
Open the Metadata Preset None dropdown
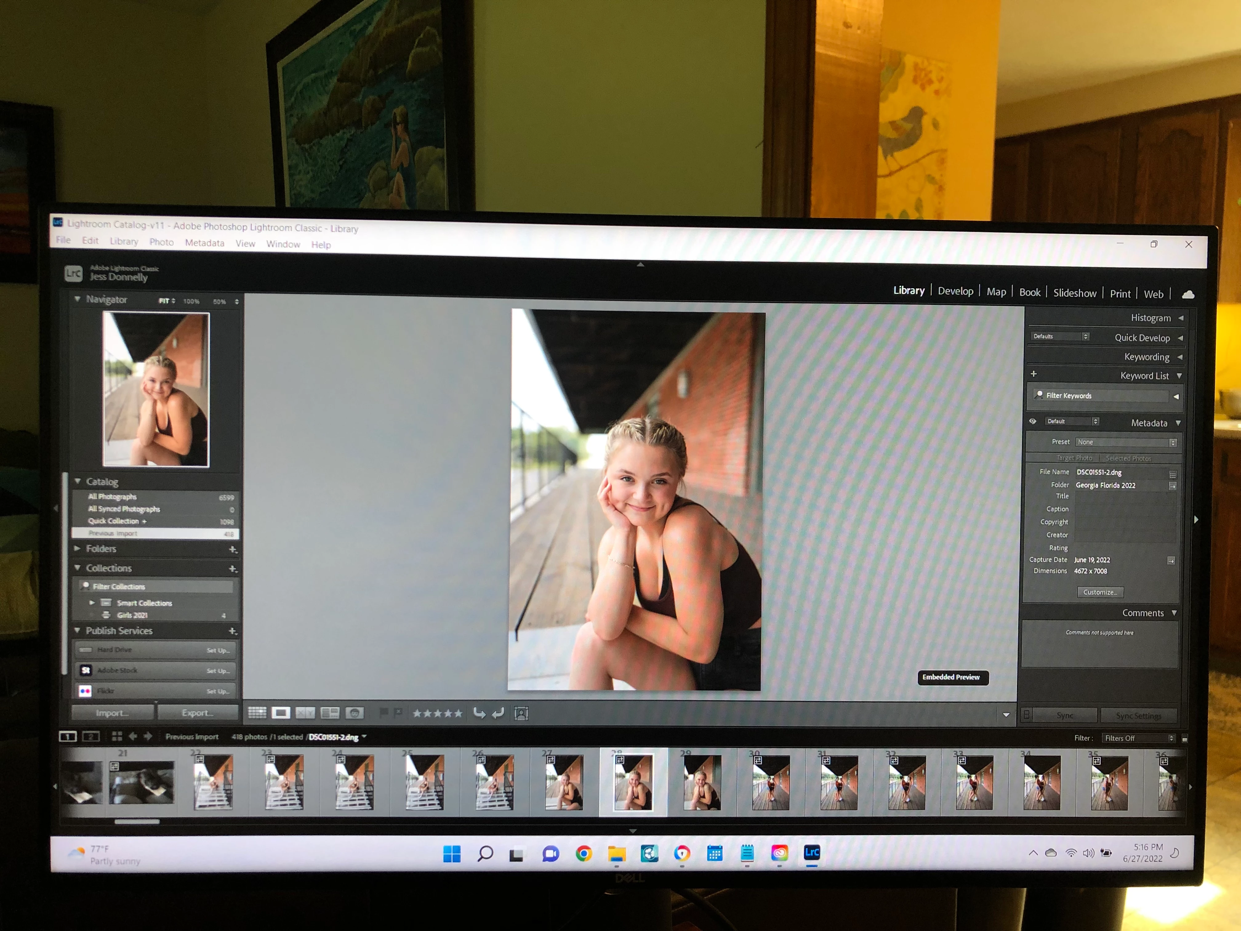tap(1126, 442)
